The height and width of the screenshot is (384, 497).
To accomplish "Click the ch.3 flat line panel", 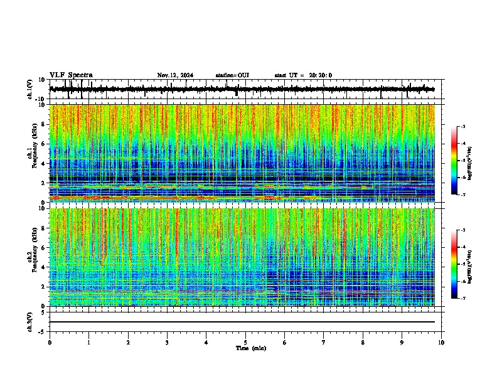I will (245, 322).
